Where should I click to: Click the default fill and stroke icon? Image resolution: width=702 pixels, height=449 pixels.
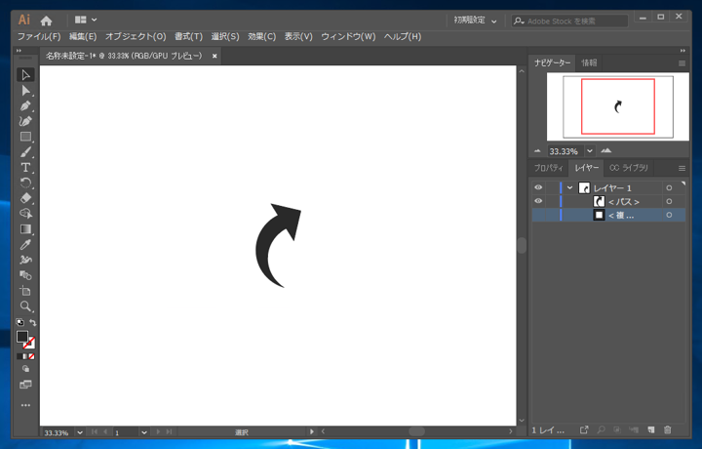pyautogui.click(x=20, y=322)
